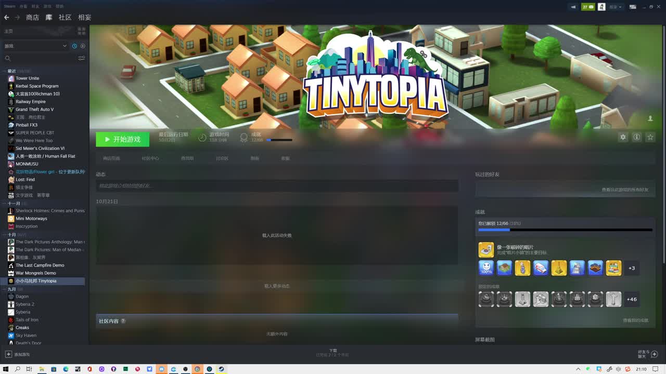
Task: Click achievement progress bar in 成就 panel
Action: 565,230
